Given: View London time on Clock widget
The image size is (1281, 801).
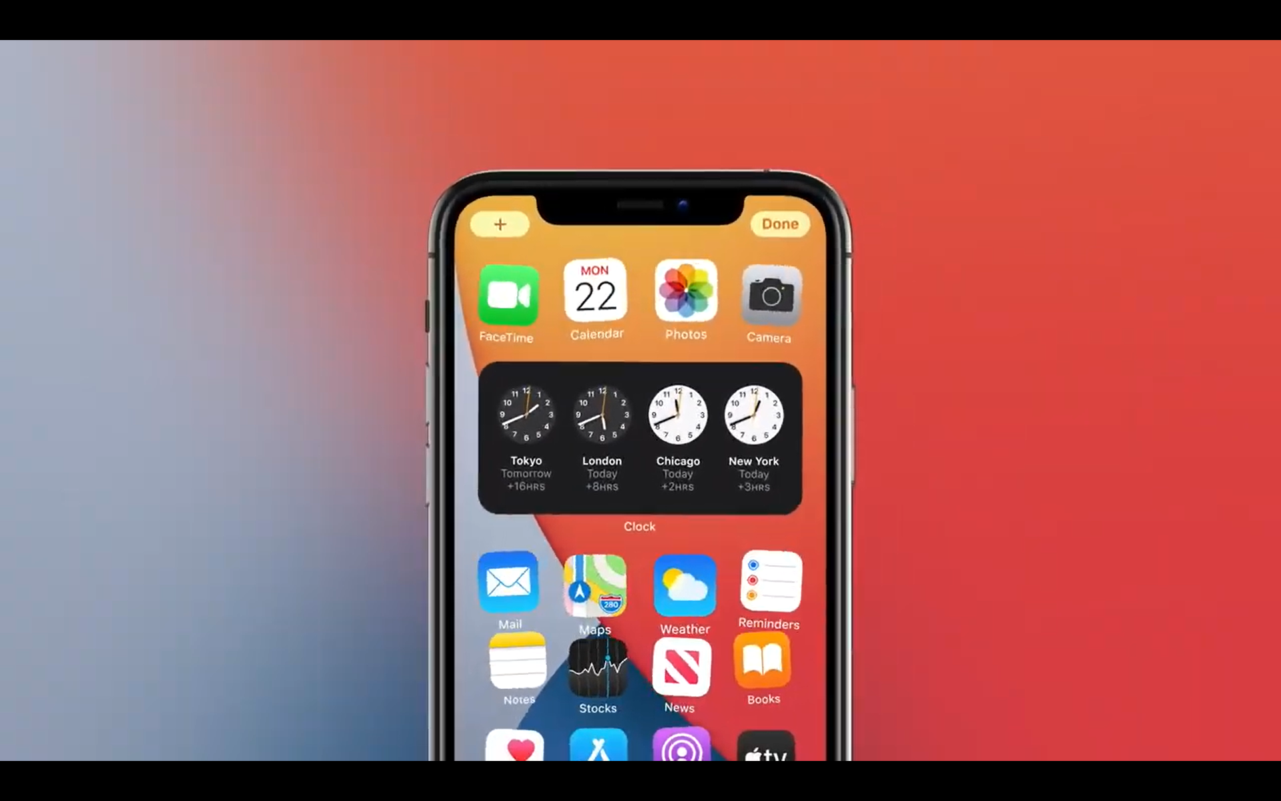Looking at the screenshot, I should [600, 434].
